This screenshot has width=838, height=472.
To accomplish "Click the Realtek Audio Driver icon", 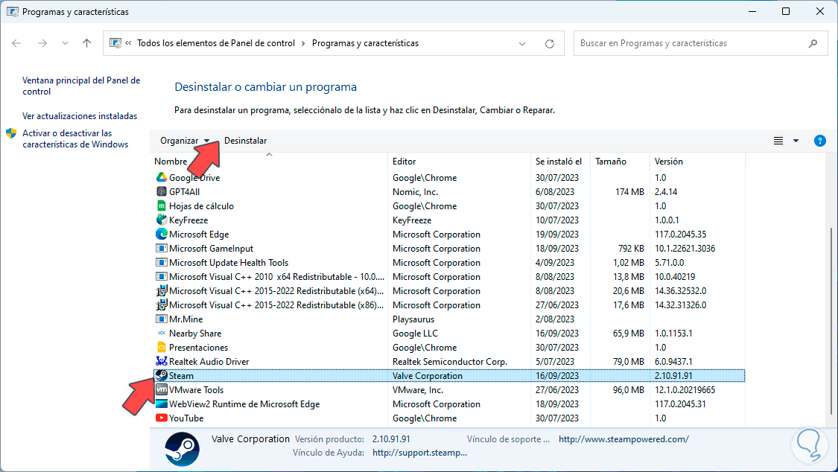I will coord(161,361).
